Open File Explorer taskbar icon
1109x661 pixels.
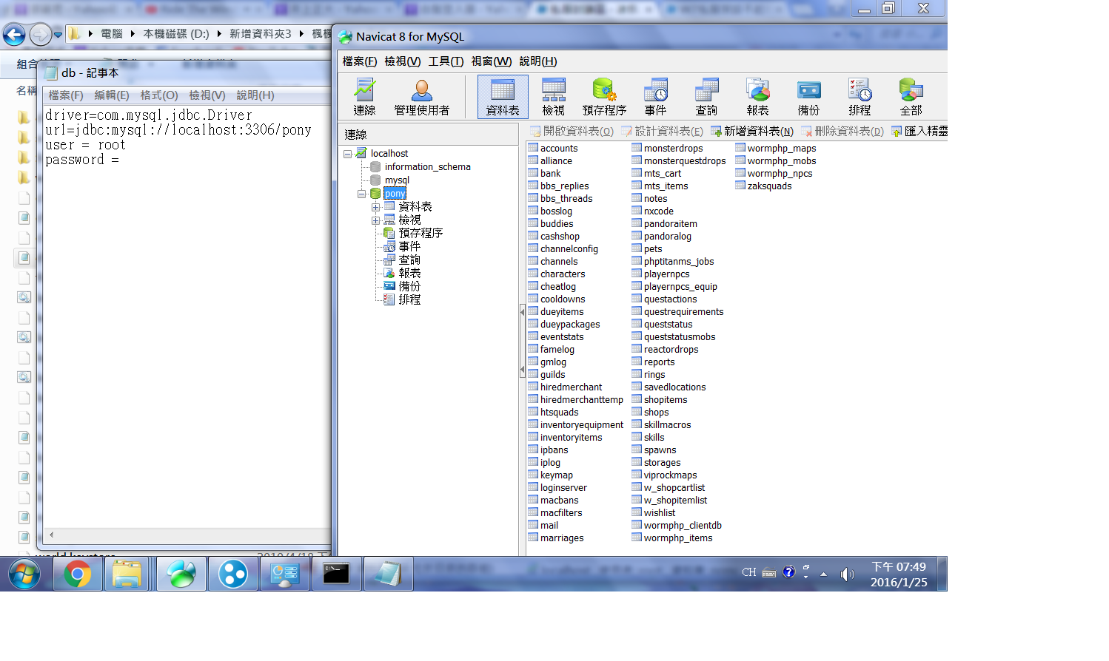(x=127, y=574)
